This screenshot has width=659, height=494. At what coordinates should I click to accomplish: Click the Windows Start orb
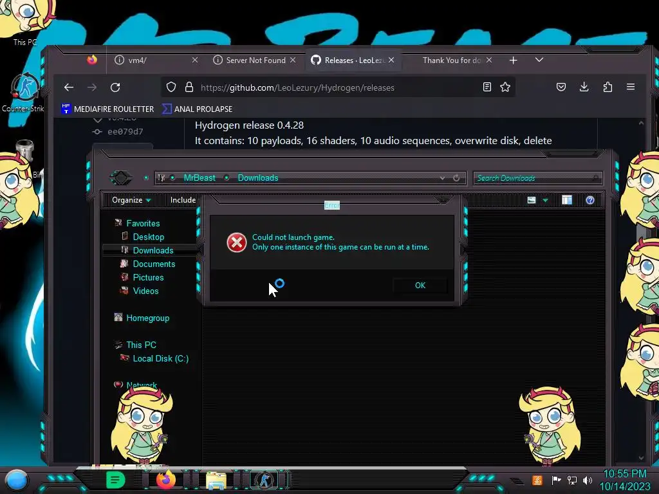17,480
